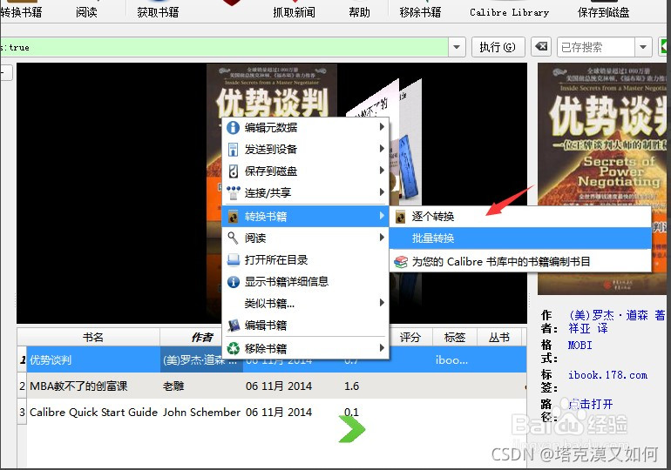Image resolution: width=671 pixels, height=470 pixels.
Task: Click the 点击打开 path link
Action: [x=591, y=404]
